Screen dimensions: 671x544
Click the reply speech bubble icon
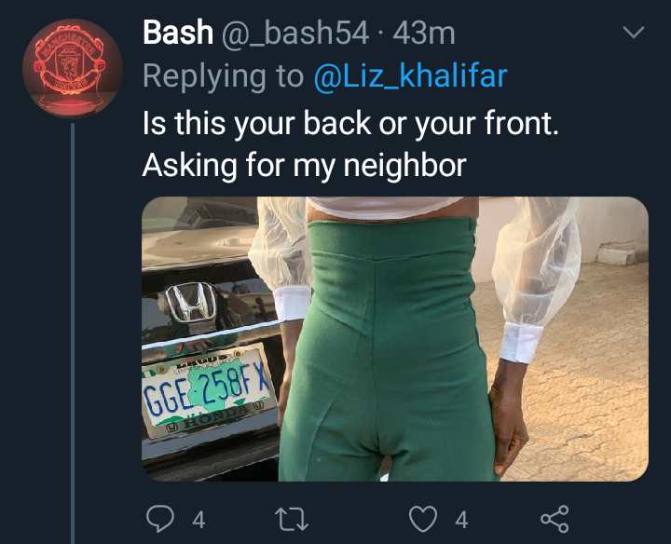pyautogui.click(x=160, y=519)
